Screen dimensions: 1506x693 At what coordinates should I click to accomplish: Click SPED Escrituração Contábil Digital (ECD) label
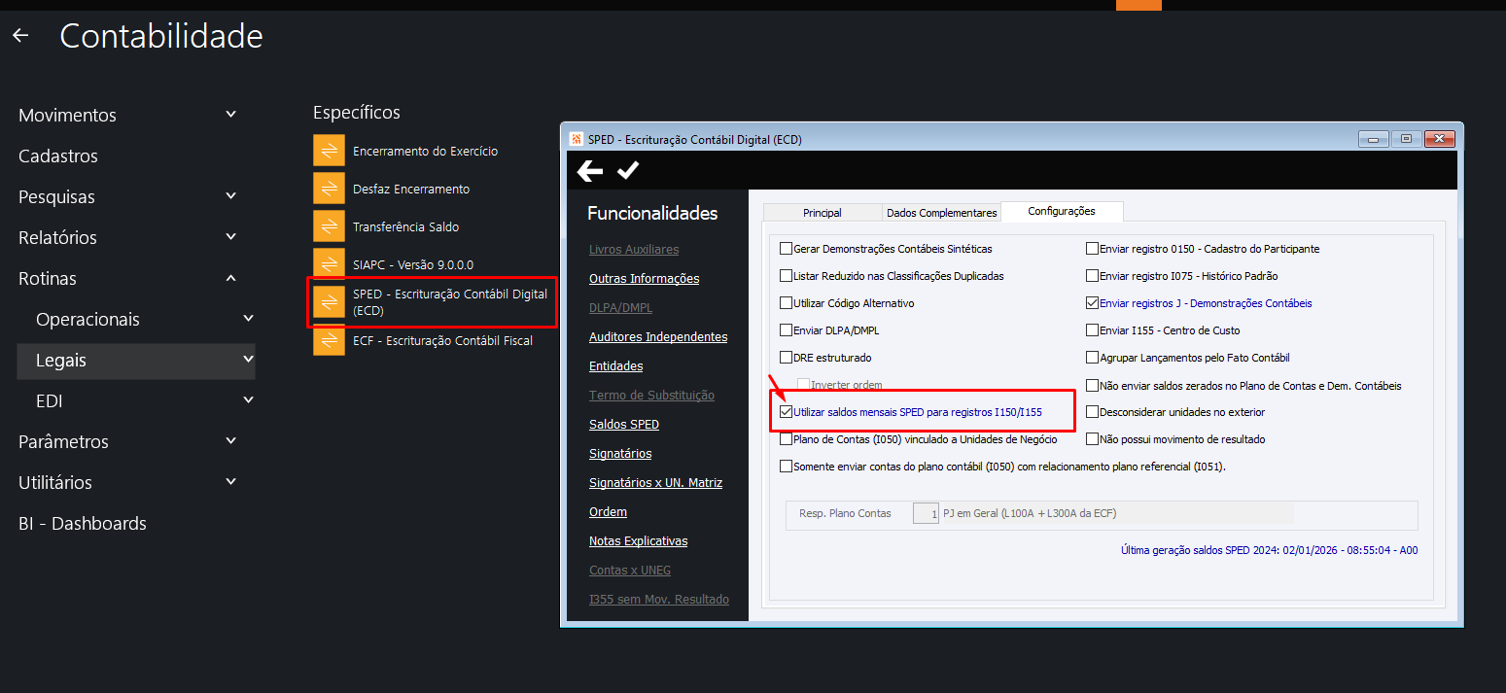pyautogui.click(x=450, y=302)
